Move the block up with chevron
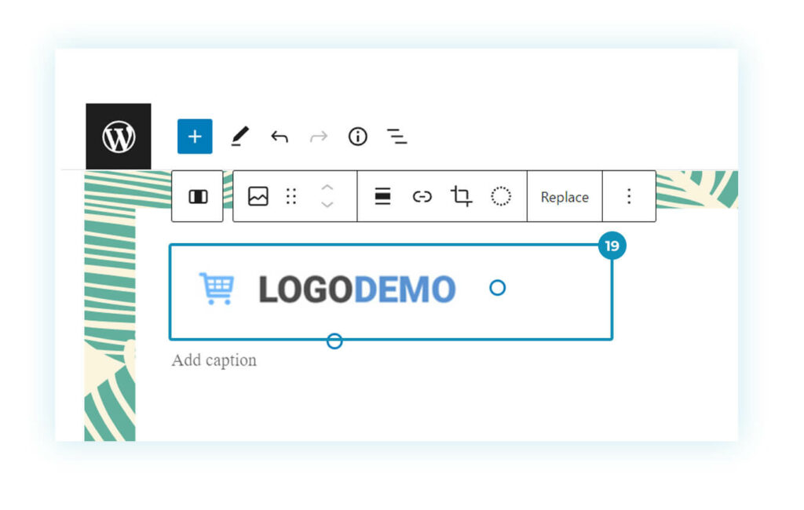Viewport: 804px width, 510px height. pos(327,188)
